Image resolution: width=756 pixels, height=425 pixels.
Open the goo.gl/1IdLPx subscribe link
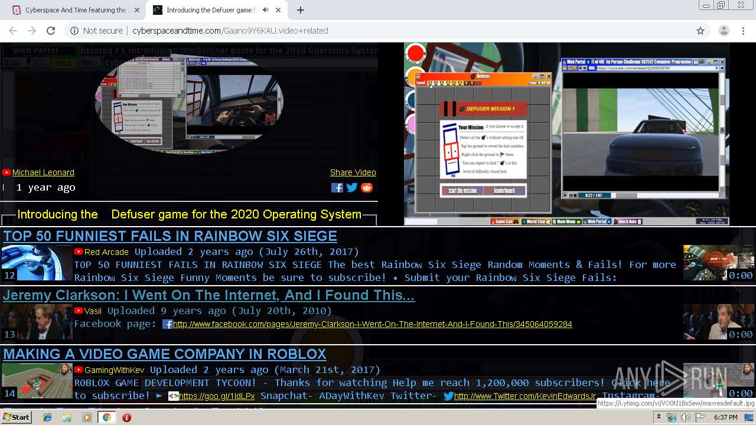(217, 396)
